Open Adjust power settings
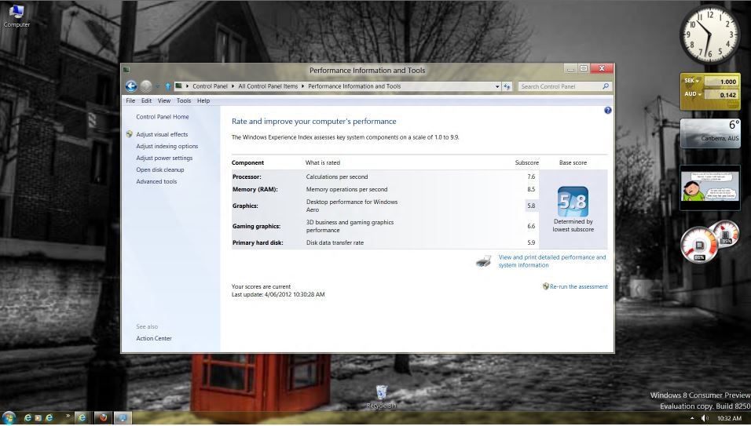 coord(164,158)
